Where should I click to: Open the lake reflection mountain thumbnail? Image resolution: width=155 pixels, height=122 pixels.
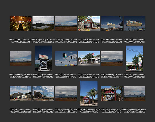[x=43, y=23]
